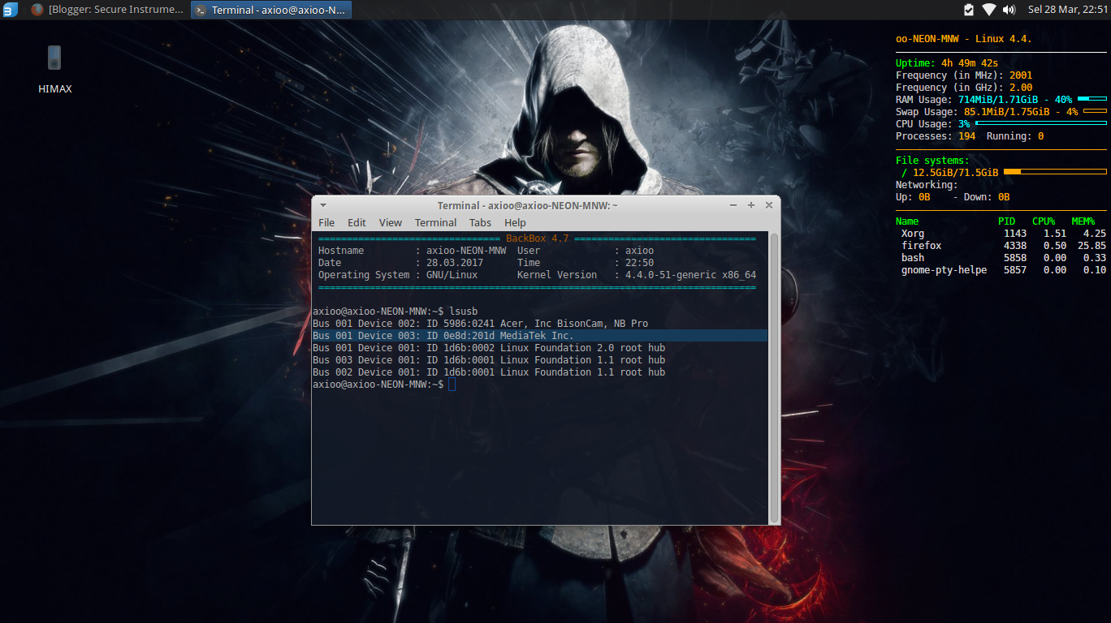
Task: Select the Terminal task button in the panel
Action: [271, 10]
